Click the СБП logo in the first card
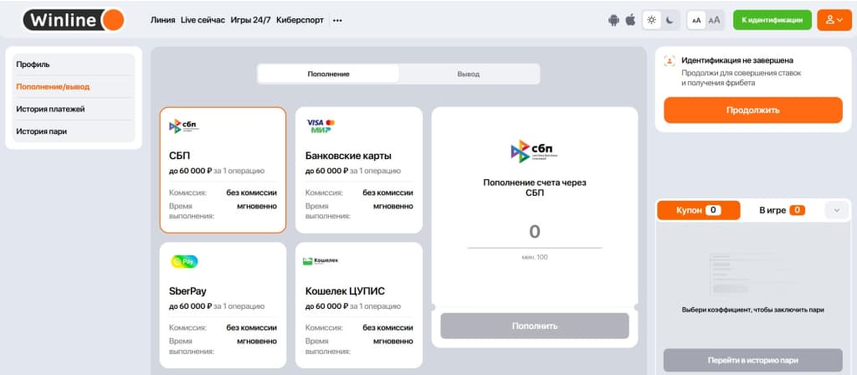The image size is (857, 375). [x=184, y=126]
